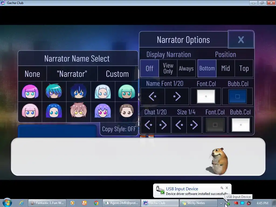Close the Narrator Options panel

pos(241,39)
